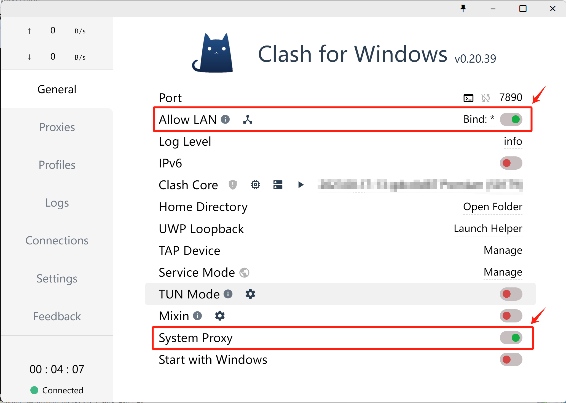Open the Profiles tab
The width and height of the screenshot is (566, 403).
[x=57, y=165]
